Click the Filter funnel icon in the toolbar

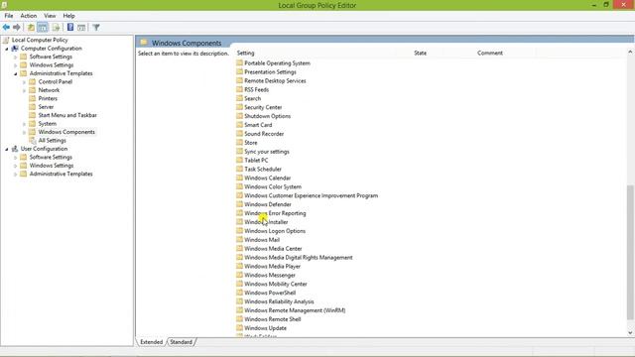96,27
